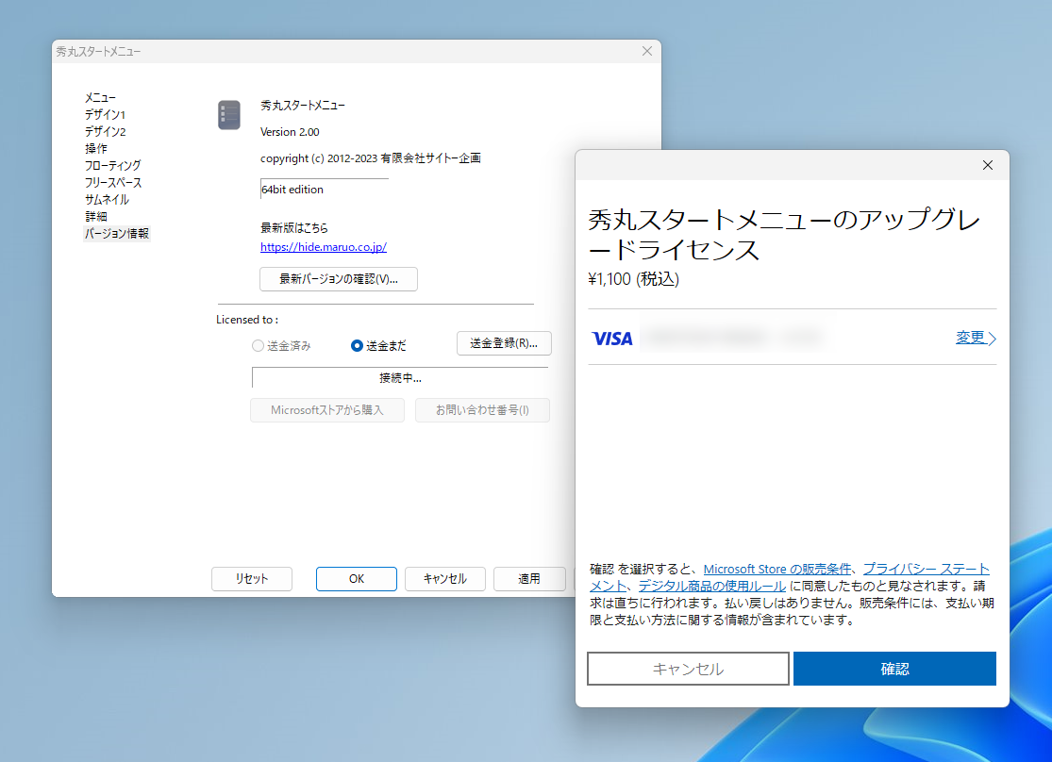The width and height of the screenshot is (1052, 762).
Task: Confirm the purchase with the 確認 button
Action: point(894,668)
